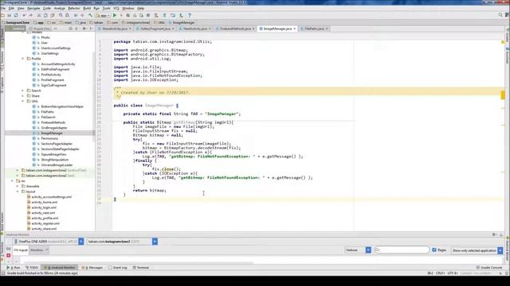Click Search Everywhere magnifier at top right
Viewport: 510px width, 286px height.
500,15
